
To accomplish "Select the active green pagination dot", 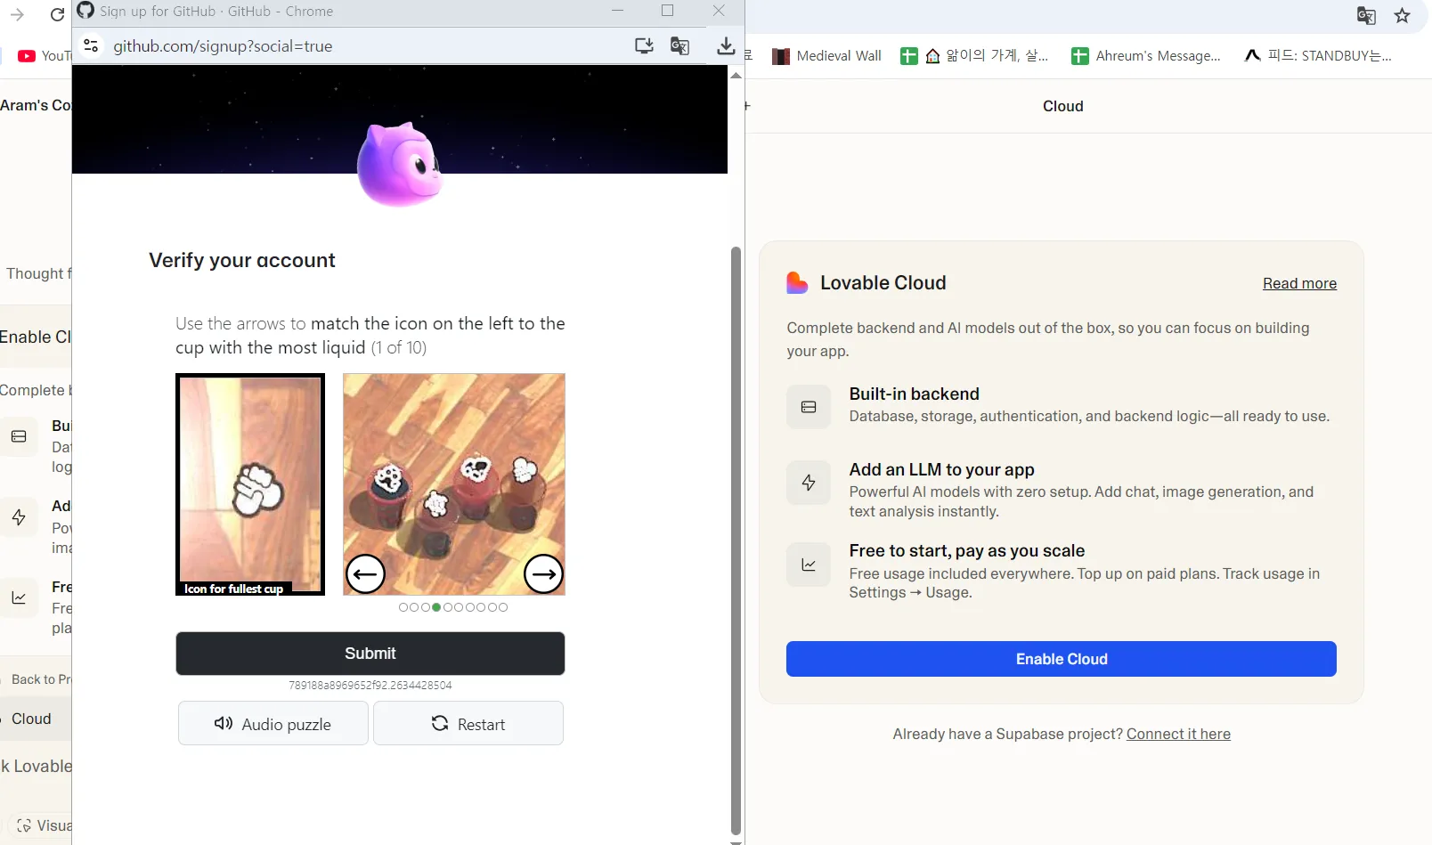I will tap(436, 607).
